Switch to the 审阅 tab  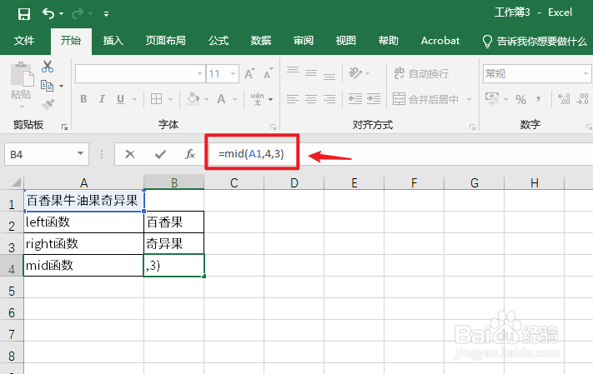(304, 41)
